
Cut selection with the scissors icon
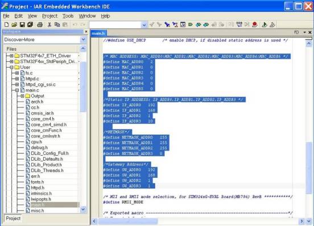(49, 24)
